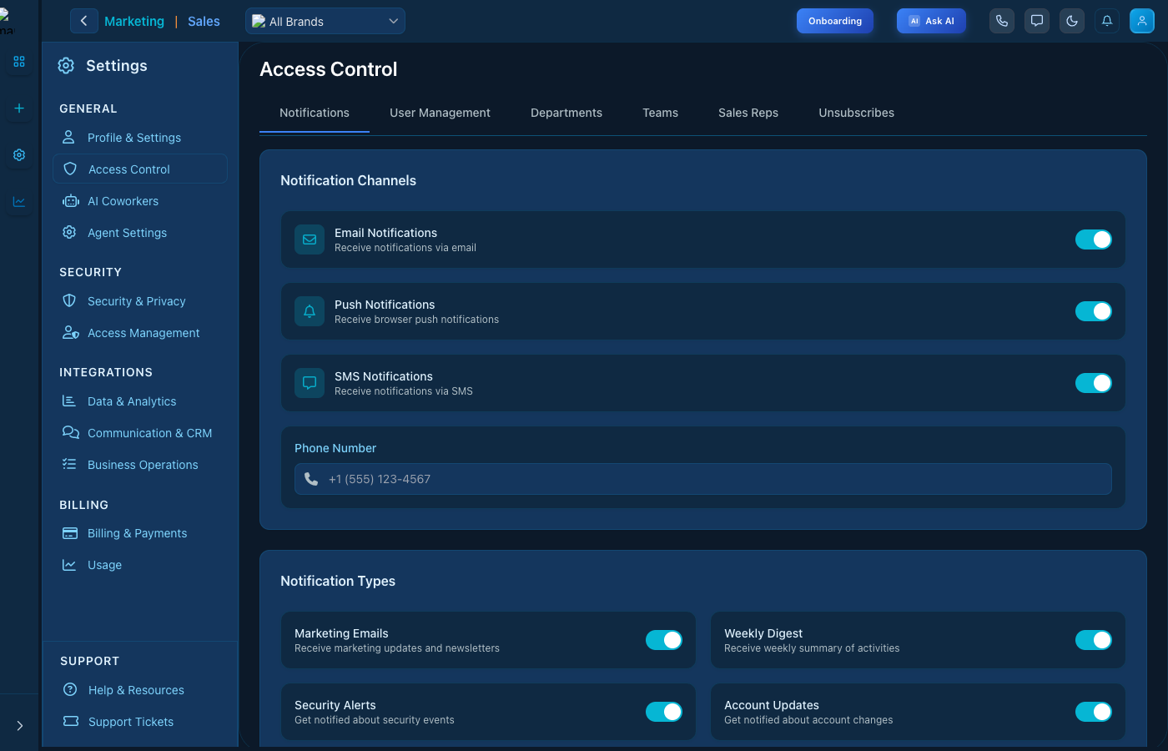Click the AI Coworkers robot icon

click(x=70, y=201)
